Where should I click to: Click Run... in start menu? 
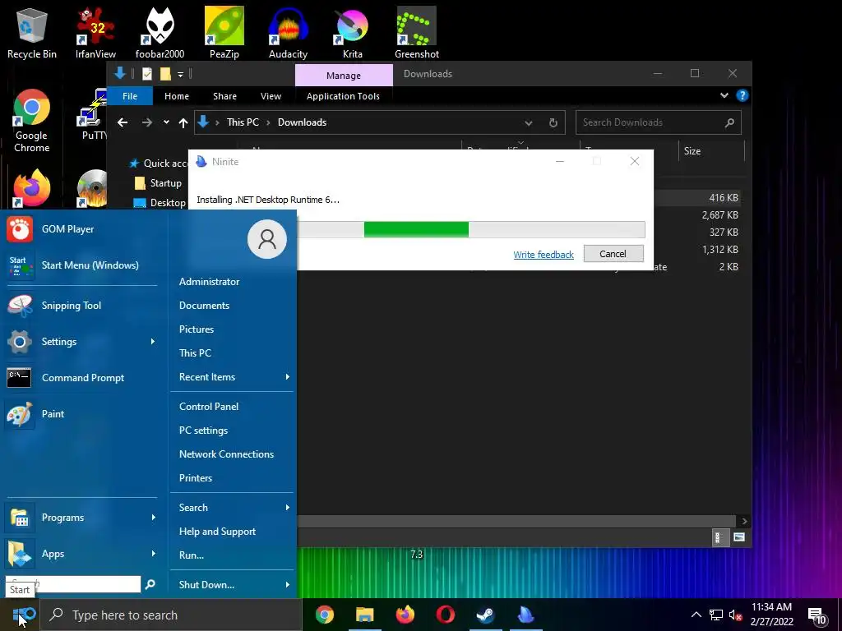pos(191,555)
